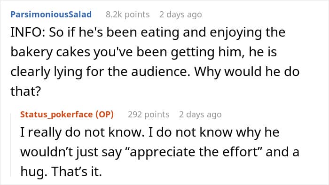This screenshot has height=185, width=329.
Task: Click 'getting him, he is' text
Action: (224, 52)
